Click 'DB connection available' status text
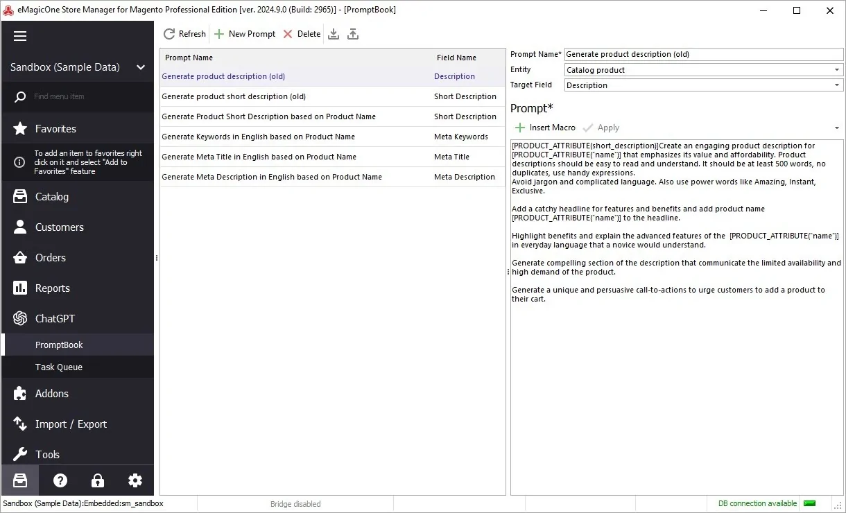The width and height of the screenshot is (846, 513). [x=757, y=503]
